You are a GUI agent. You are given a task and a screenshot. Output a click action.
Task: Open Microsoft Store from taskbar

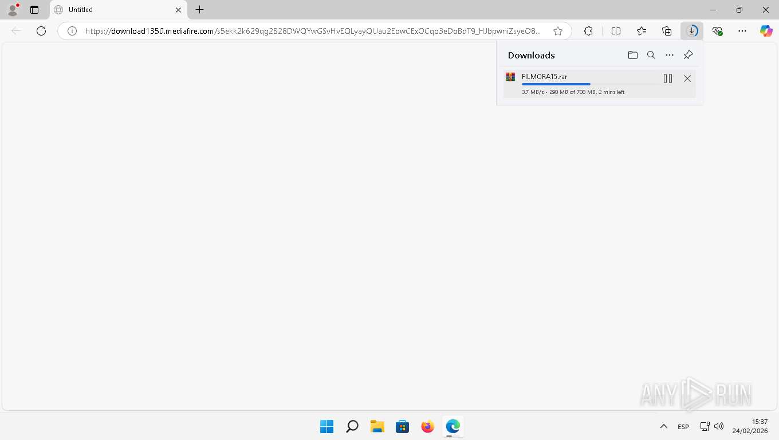(403, 426)
